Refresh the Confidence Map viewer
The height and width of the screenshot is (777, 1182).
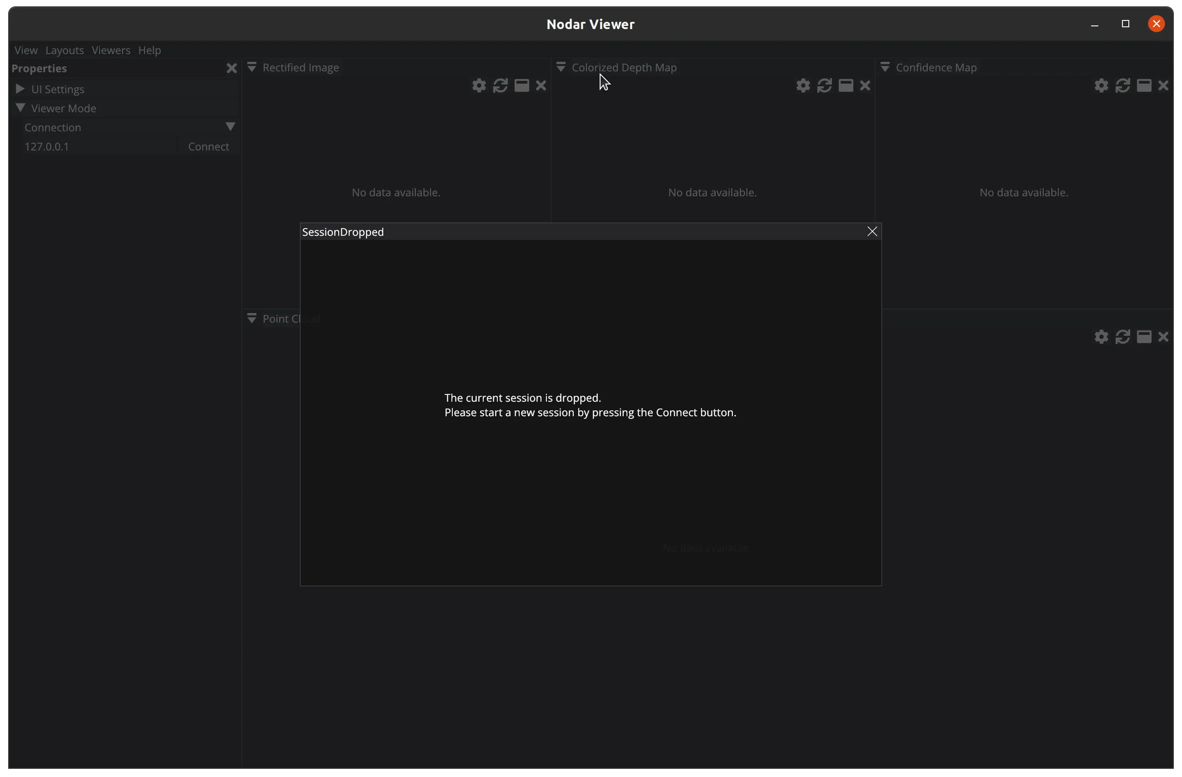point(1122,85)
